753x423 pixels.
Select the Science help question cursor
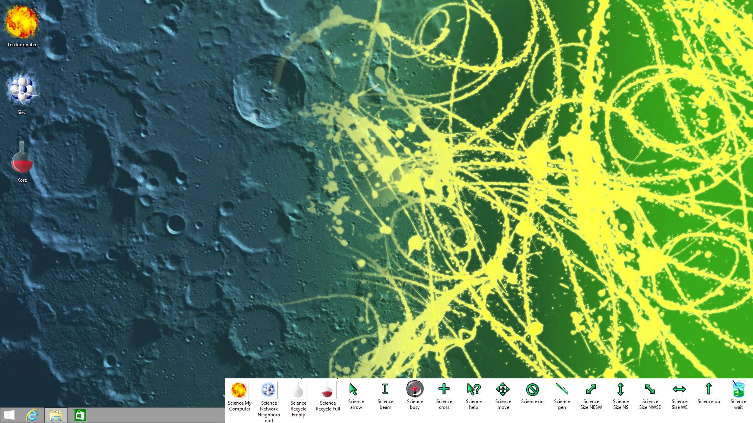pyautogui.click(x=473, y=389)
